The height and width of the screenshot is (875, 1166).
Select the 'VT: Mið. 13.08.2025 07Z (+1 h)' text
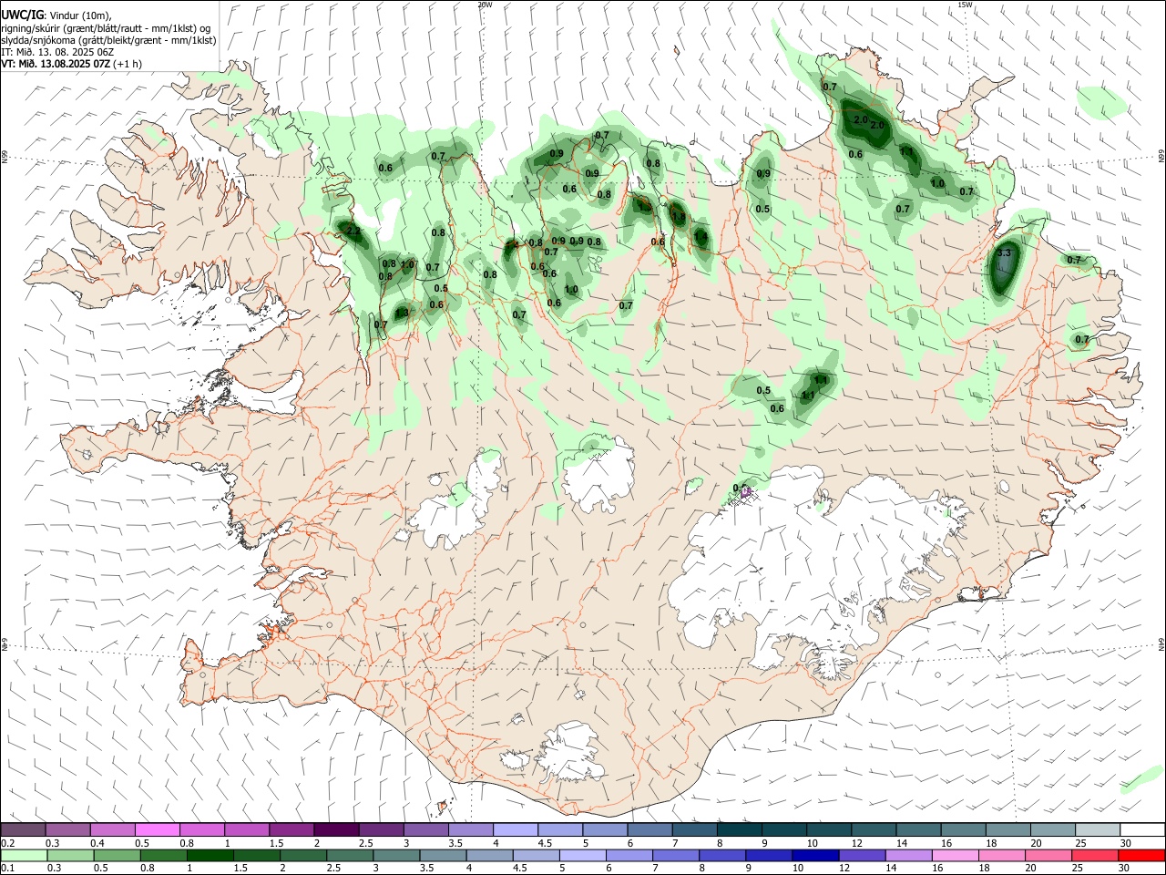[x=71, y=64]
